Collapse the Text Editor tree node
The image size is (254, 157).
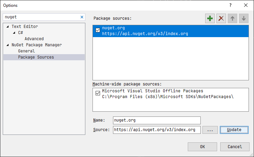tap(8, 27)
